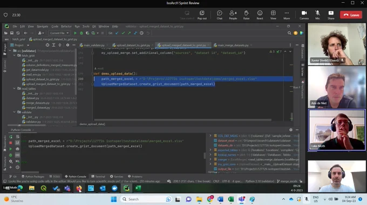Open the Git tool window tab
The height and width of the screenshot is (205, 367).
click(13, 176)
